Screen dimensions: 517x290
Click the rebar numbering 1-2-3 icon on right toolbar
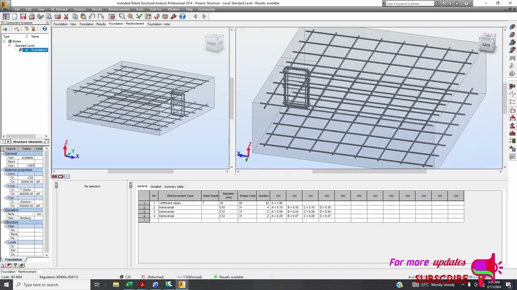coord(513,94)
